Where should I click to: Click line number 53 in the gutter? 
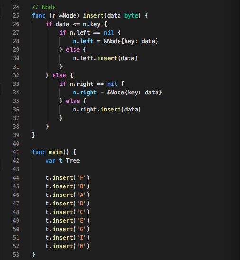coord(16,255)
